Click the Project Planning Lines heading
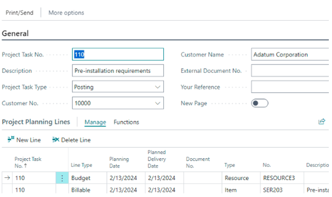This screenshot has width=332, height=197. pos(36,122)
